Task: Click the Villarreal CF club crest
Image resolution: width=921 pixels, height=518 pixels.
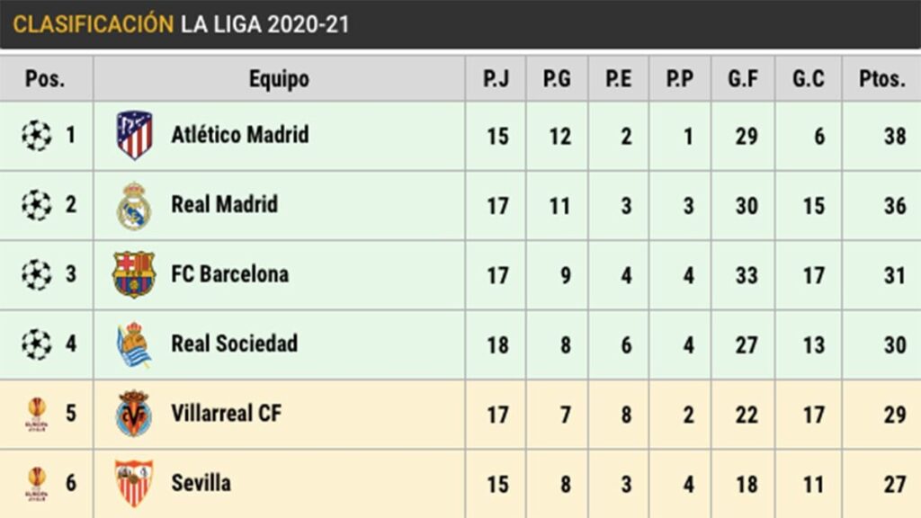Action: (x=134, y=414)
